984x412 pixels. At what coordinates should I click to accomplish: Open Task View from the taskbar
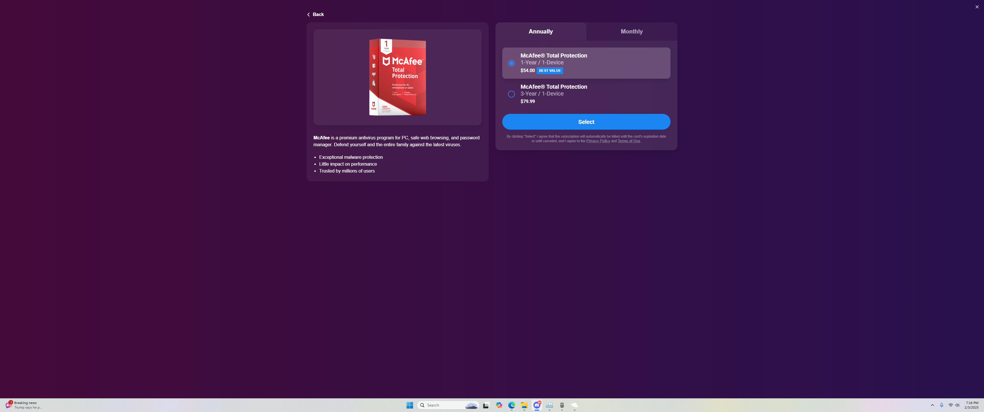point(486,405)
